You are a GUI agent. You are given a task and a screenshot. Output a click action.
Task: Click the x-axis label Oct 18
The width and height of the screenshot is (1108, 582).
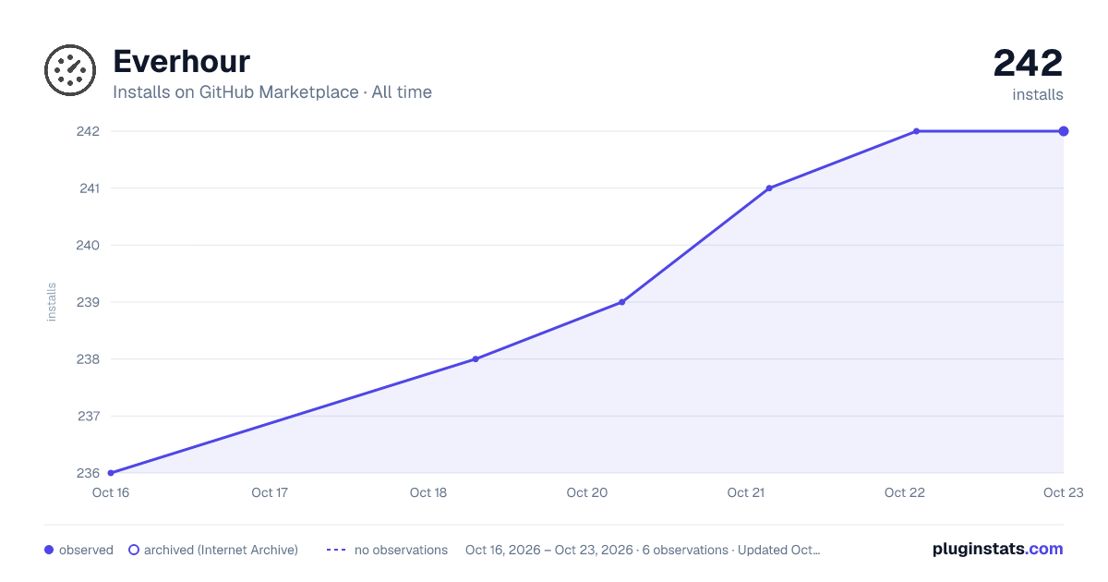pos(428,492)
